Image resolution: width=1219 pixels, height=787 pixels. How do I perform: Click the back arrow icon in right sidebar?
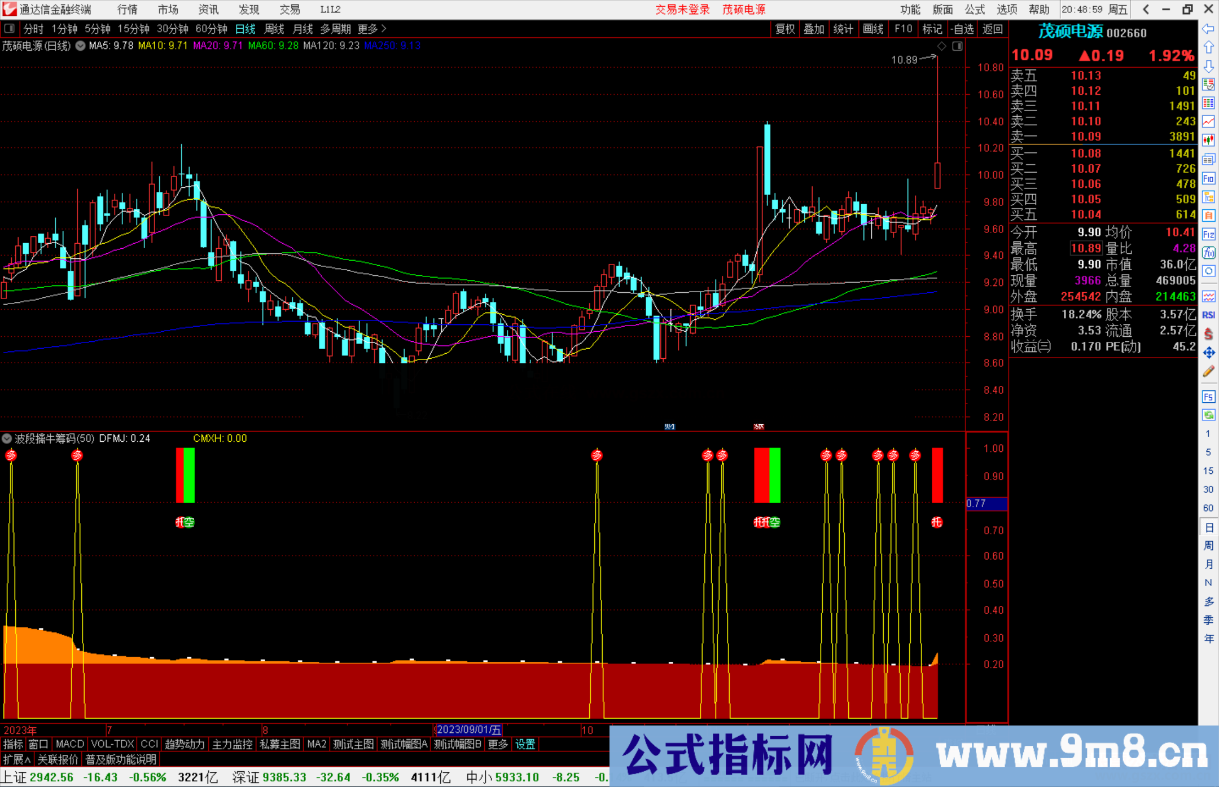[1208, 28]
